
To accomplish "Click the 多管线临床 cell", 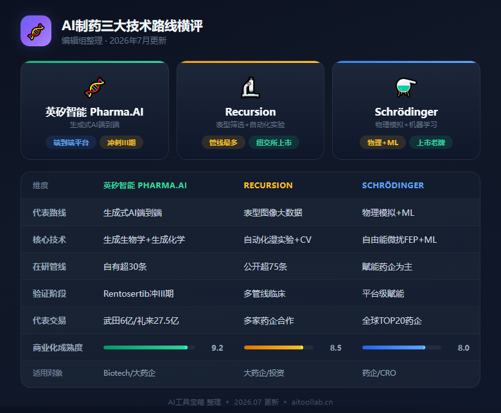I will (x=265, y=294).
